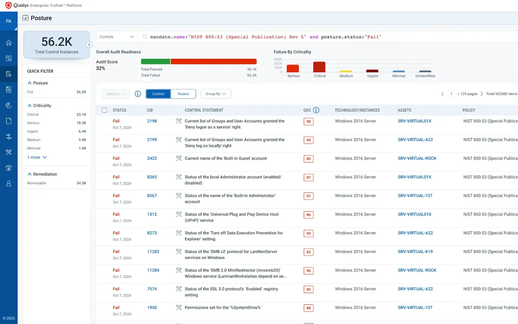Click the search magnifier icon

pos(145,37)
